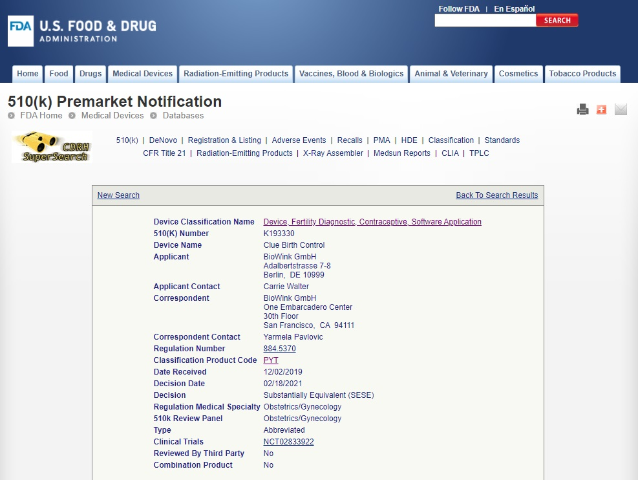Select the 510(K) number K193330
Image resolution: width=638 pixels, height=480 pixels.
click(279, 234)
